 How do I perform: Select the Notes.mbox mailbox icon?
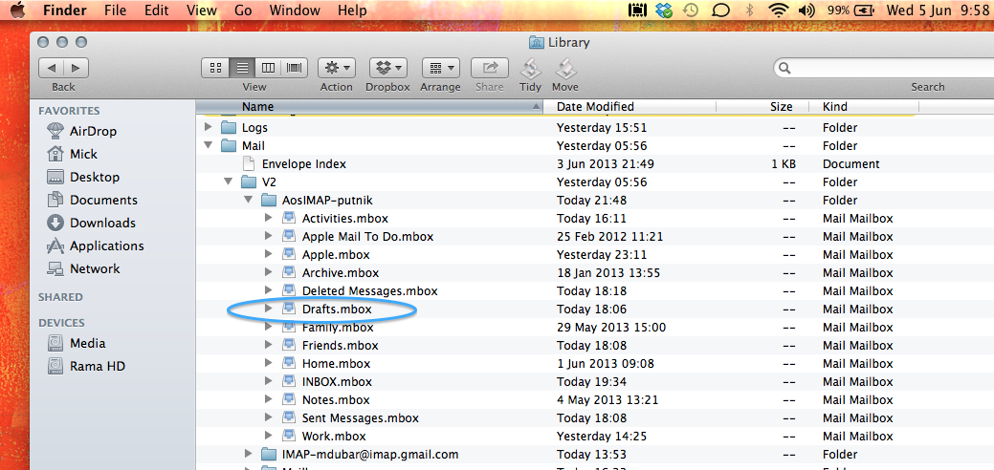pos(289,400)
